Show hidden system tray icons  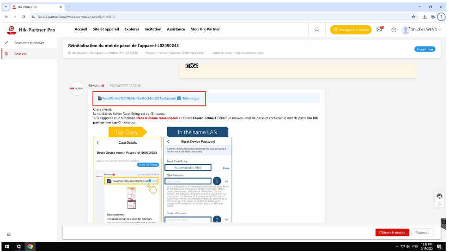pyautogui.click(x=397, y=246)
